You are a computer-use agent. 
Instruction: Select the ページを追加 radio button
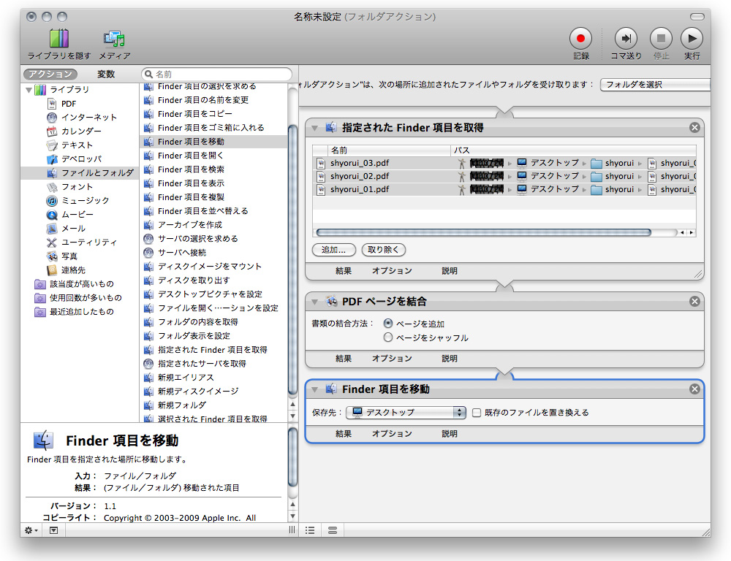[x=388, y=324]
